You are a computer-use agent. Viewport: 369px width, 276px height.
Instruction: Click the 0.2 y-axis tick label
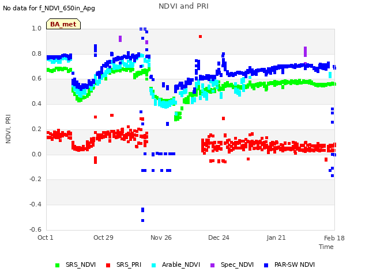click(x=36, y=129)
